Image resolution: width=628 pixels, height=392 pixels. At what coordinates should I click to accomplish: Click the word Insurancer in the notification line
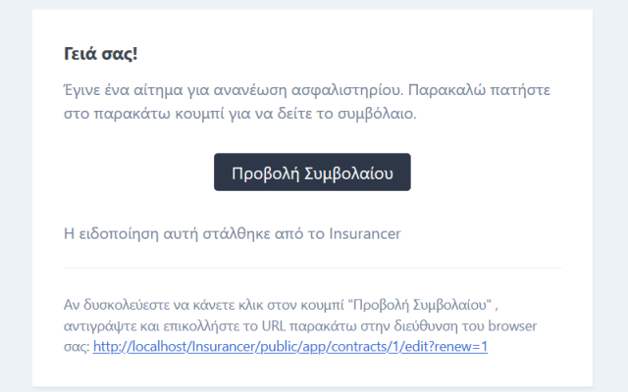366,233
